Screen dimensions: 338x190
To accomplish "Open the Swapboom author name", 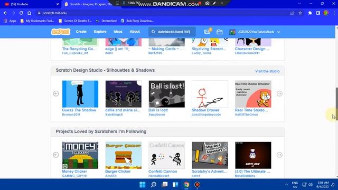I will [x=157, y=115].
